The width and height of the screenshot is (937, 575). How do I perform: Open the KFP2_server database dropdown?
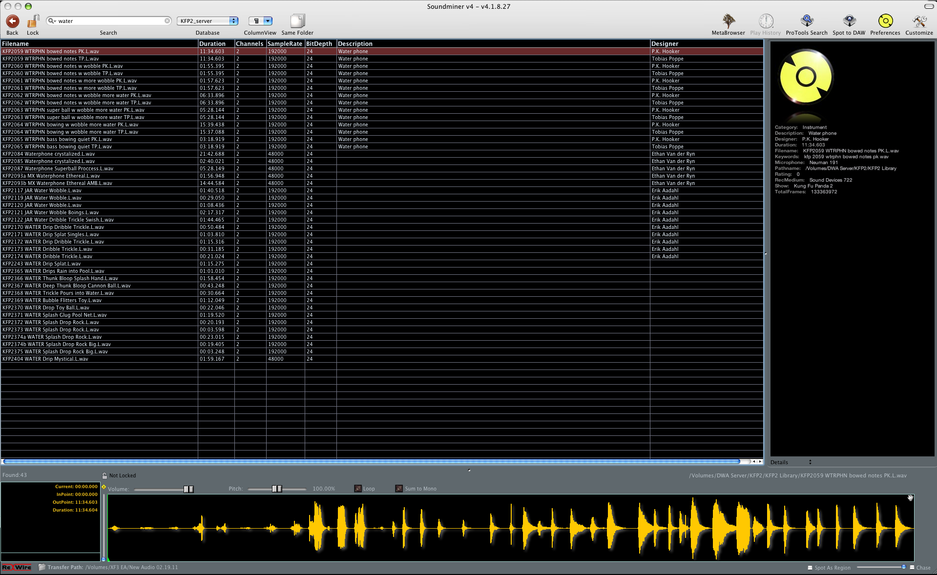pos(208,21)
